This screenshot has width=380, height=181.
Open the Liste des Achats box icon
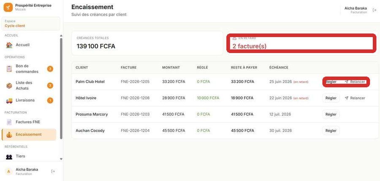coord(9,85)
